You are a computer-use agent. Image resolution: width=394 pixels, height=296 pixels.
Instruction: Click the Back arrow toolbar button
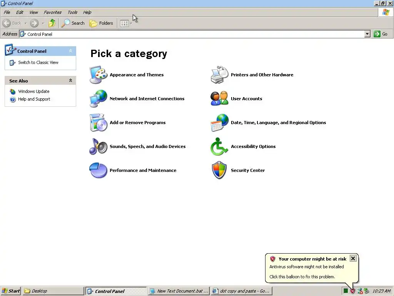pos(12,23)
